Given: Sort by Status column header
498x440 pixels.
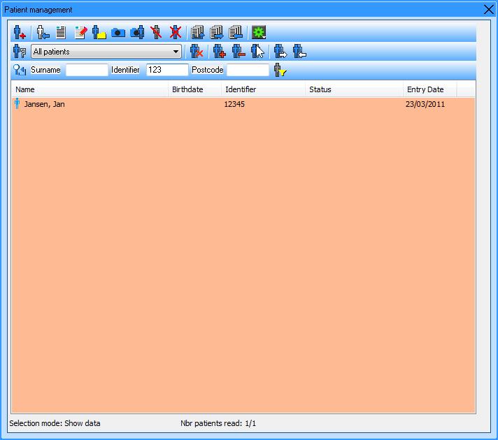Looking at the screenshot, I should [354, 89].
